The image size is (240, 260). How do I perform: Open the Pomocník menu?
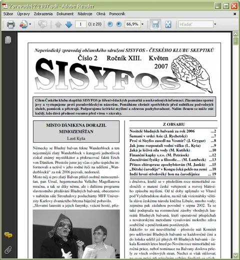coord(117,14)
